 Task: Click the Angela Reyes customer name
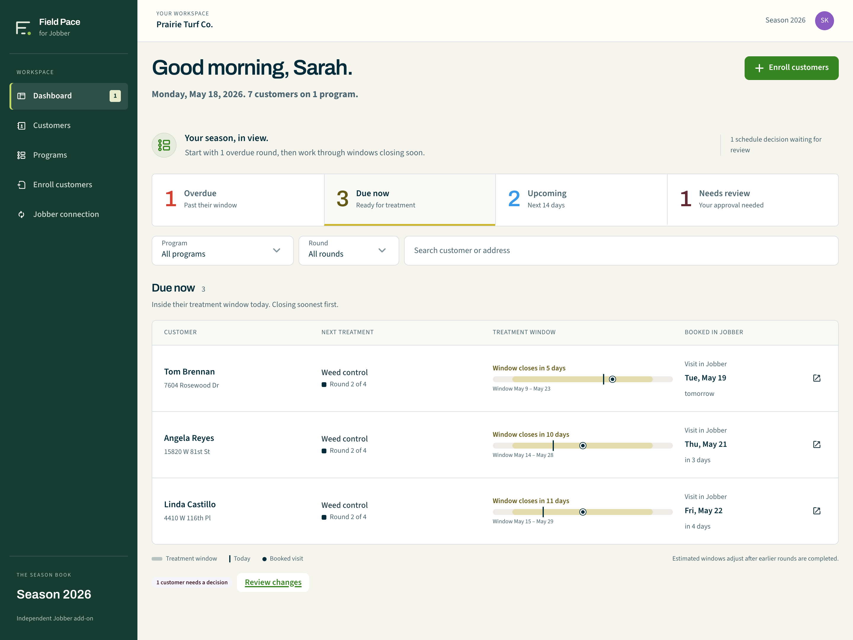coord(189,438)
